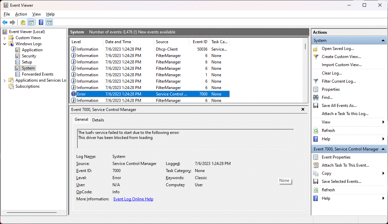Click the Forward arrow toolbar icon
The height and width of the screenshot is (224, 388).
12,23
